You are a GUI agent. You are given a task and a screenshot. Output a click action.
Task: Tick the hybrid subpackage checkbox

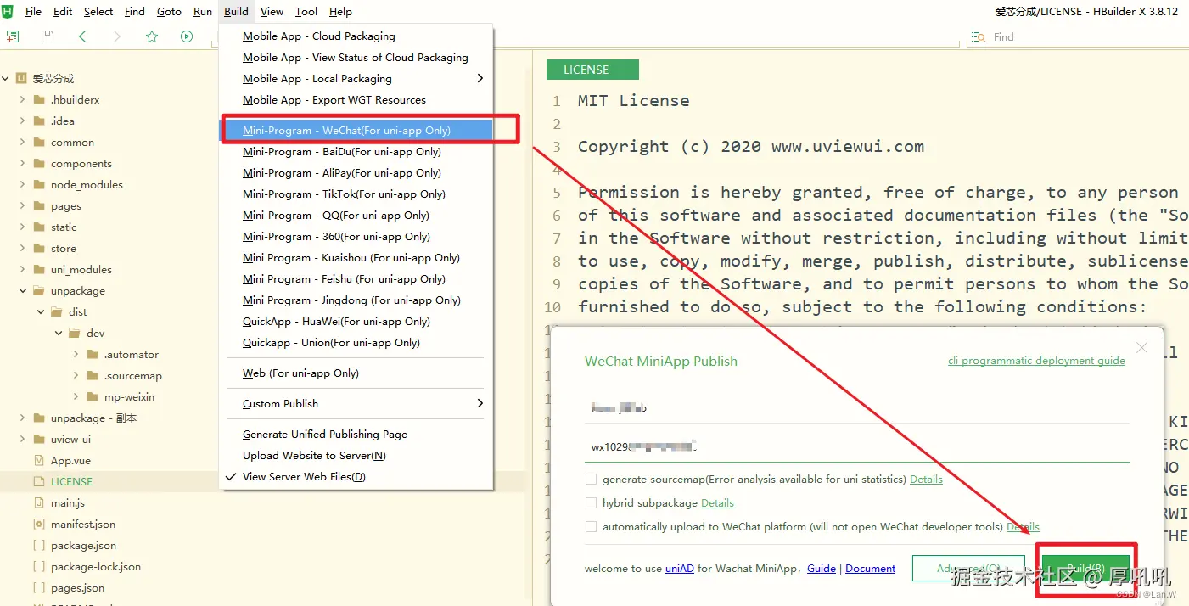point(591,502)
